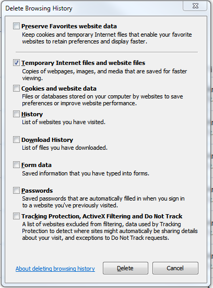Check Cookies and website data option

[x=16, y=88]
